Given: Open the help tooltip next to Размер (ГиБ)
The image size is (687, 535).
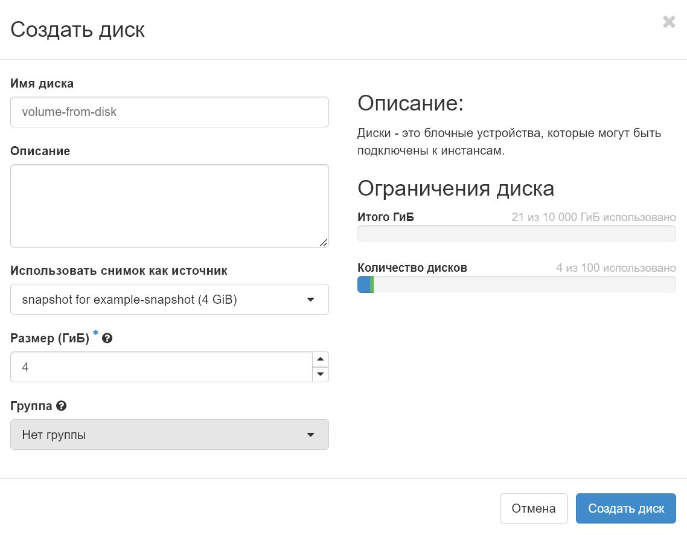Looking at the screenshot, I should (x=107, y=339).
